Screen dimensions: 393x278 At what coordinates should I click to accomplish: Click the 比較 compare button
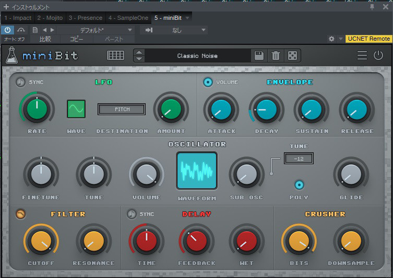coord(45,39)
